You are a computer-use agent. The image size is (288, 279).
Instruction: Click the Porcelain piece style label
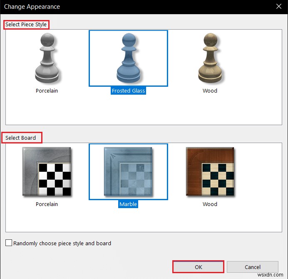pyautogui.click(x=47, y=90)
